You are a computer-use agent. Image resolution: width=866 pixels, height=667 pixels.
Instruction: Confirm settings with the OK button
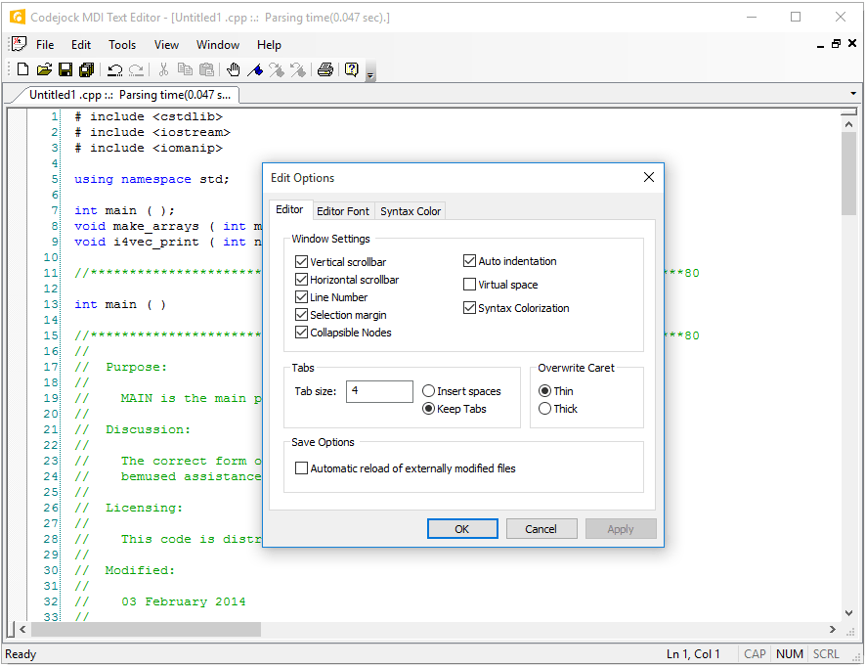(462, 528)
